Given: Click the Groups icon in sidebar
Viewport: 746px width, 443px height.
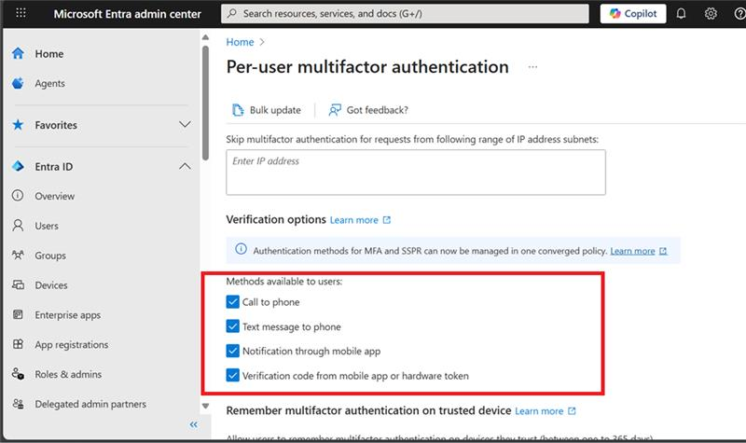Looking at the screenshot, I should pos(18,255).
